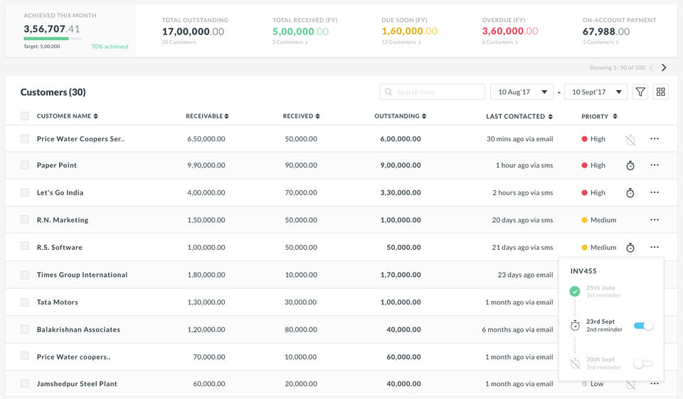Open the 10 Sept'17 end date dropdown
This screenshot has height=399, width=683.
coord(596,92)
